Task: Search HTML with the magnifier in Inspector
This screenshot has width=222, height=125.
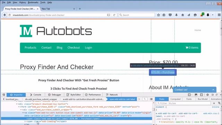Action: tap(145, 99)
